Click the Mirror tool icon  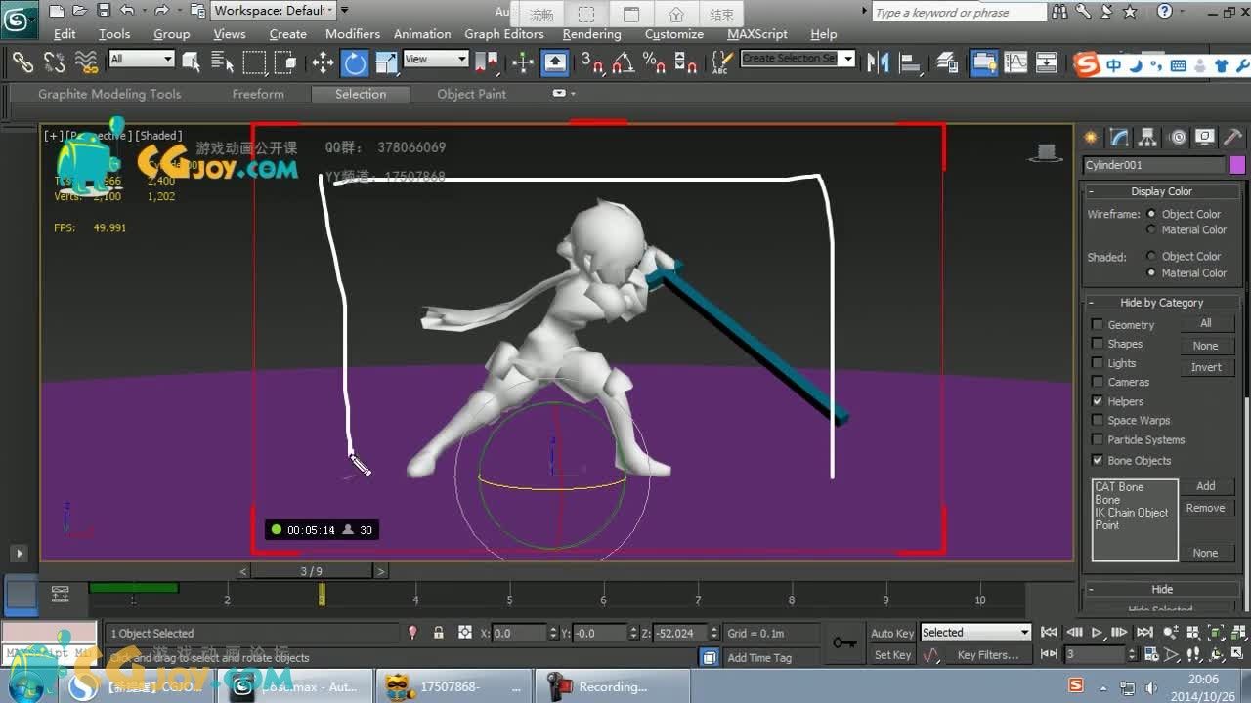click(878, 62)
